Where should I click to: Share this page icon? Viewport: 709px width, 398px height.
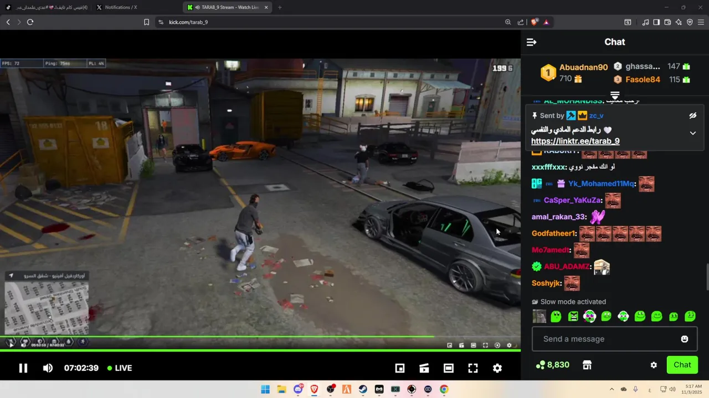pyautogui.click(x=521, y=22)
